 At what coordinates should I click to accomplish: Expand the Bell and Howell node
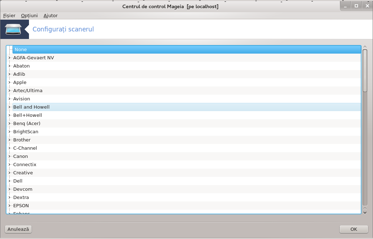point(9,107)
